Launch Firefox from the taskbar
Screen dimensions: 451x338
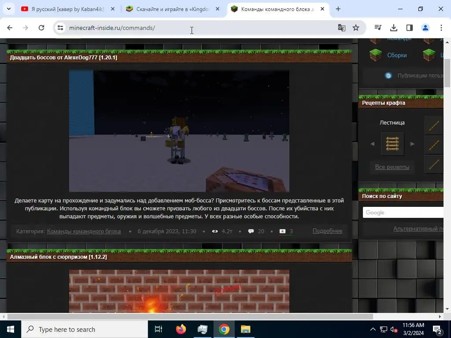(181, 329)
